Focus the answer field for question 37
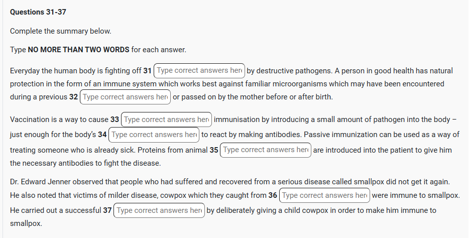The height and width of the screenshot is (238, 469). [x=159, y=210]
